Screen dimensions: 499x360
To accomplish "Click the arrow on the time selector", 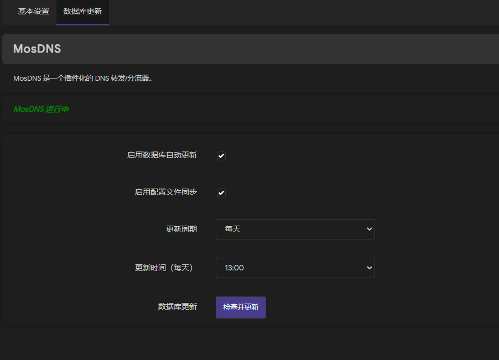I will click(368, 268).
